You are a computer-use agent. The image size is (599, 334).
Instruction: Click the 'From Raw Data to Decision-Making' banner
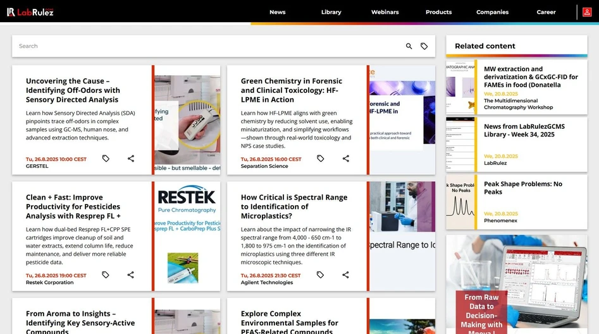tap(517, 284)
